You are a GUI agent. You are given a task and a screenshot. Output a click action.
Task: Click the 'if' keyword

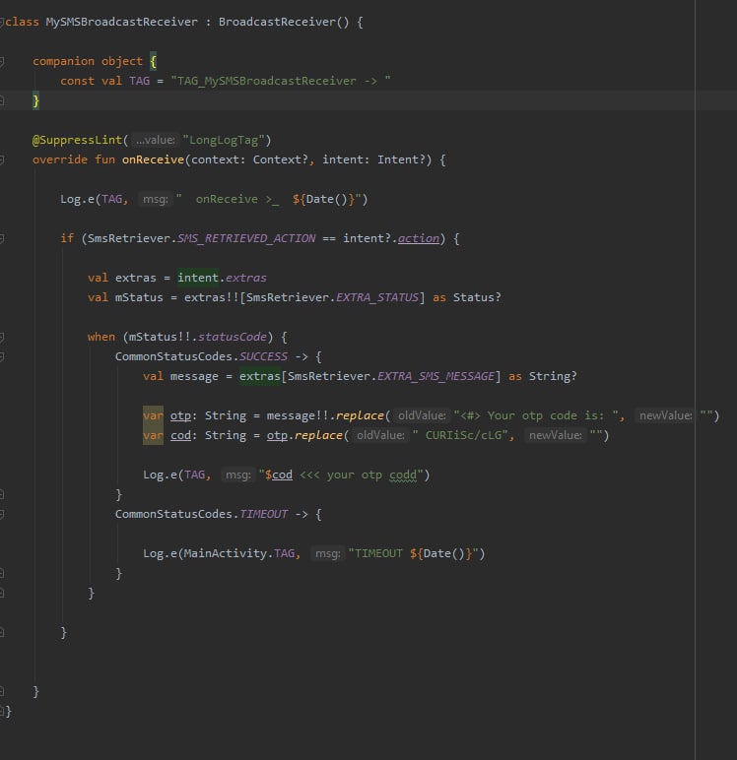pos(67,238)
